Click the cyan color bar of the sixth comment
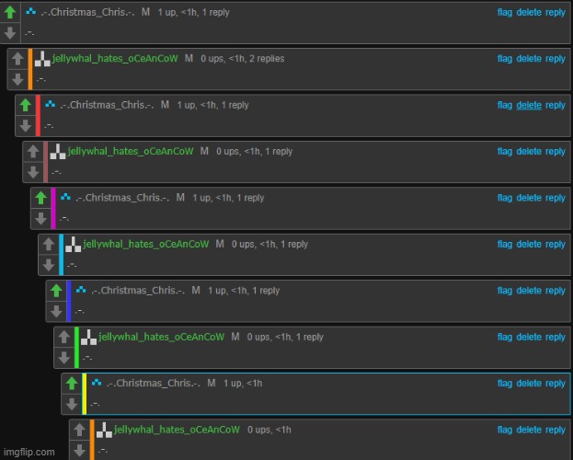 (61, 254)
